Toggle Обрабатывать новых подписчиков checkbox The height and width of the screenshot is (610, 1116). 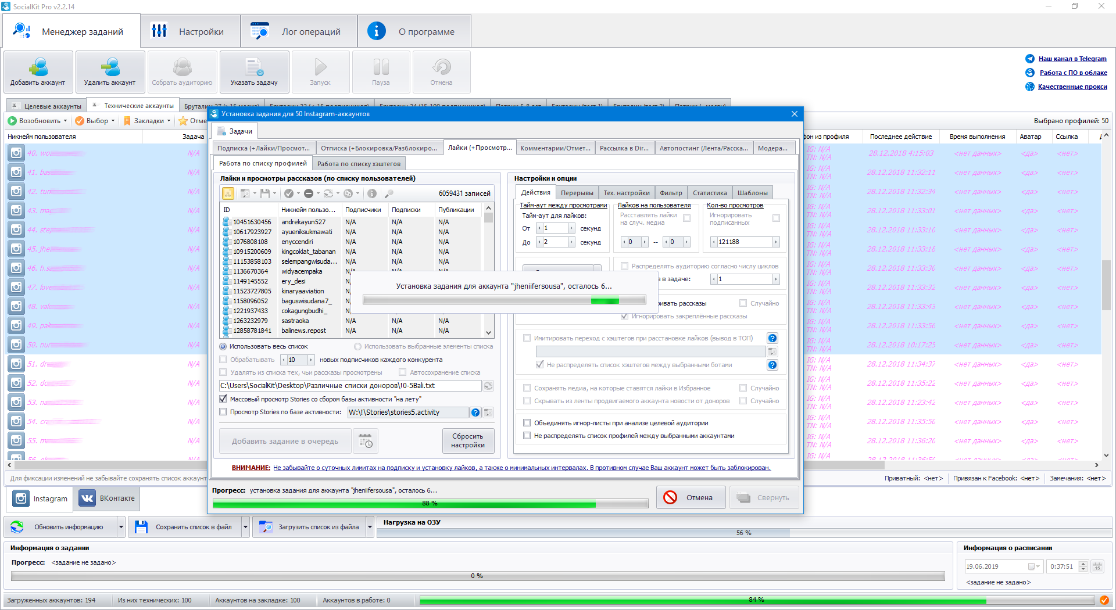pyautogui.click(x=223, y=360)
